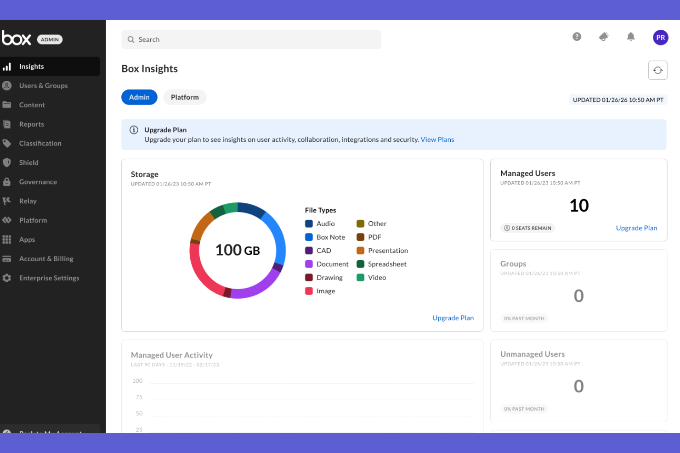Click the Document legend swatch

pyautogui.click(x=309, y=264)
